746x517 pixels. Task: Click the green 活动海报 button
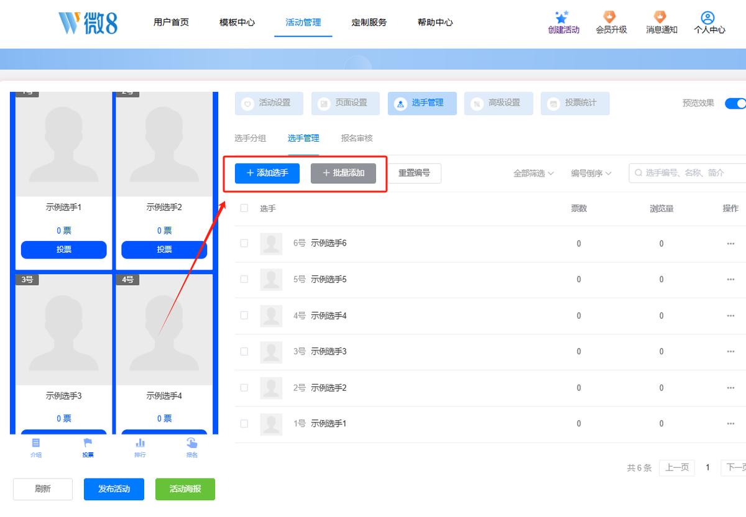coord(185,489)
